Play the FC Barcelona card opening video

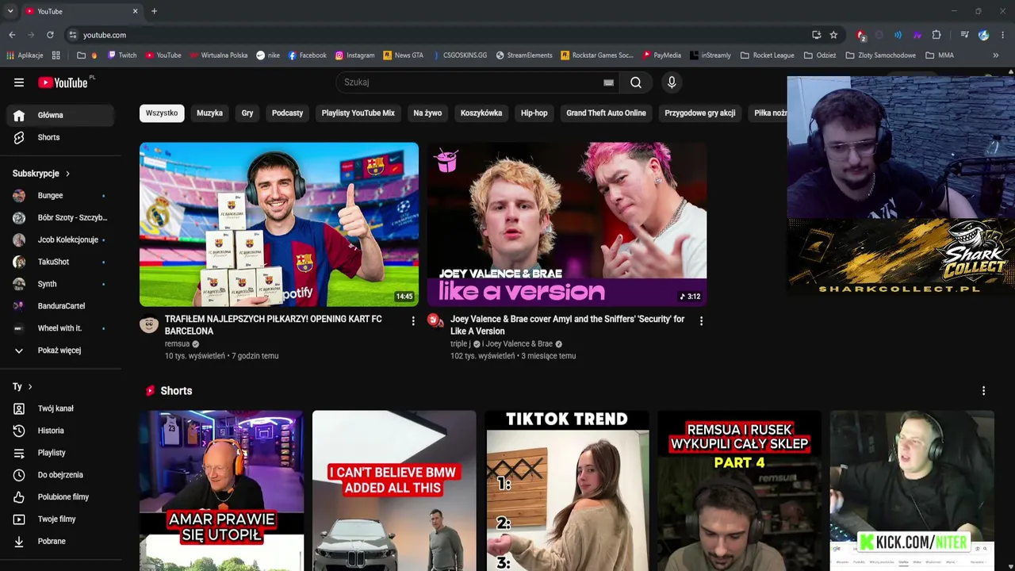(279, 224)
